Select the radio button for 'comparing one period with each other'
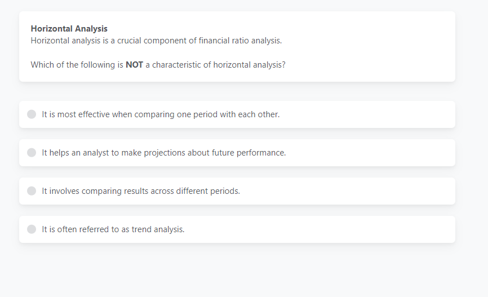This screenshot has width=488, height=297. [x=32, y=114]
